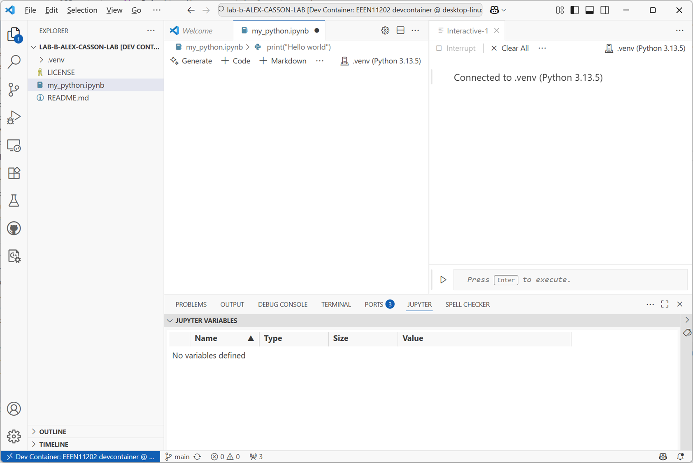Click the interactive window input box

[570, 280]
